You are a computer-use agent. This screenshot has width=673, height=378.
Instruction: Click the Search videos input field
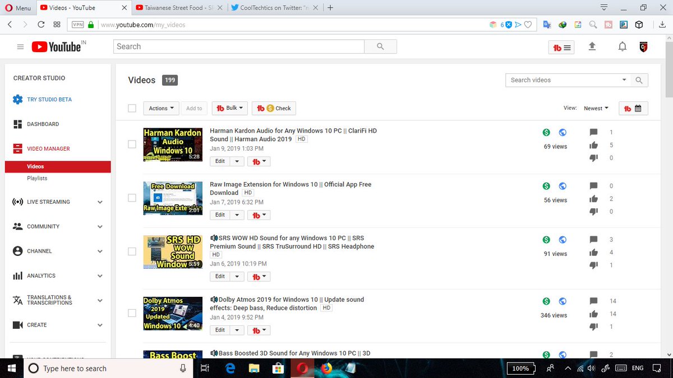(563, 80)
